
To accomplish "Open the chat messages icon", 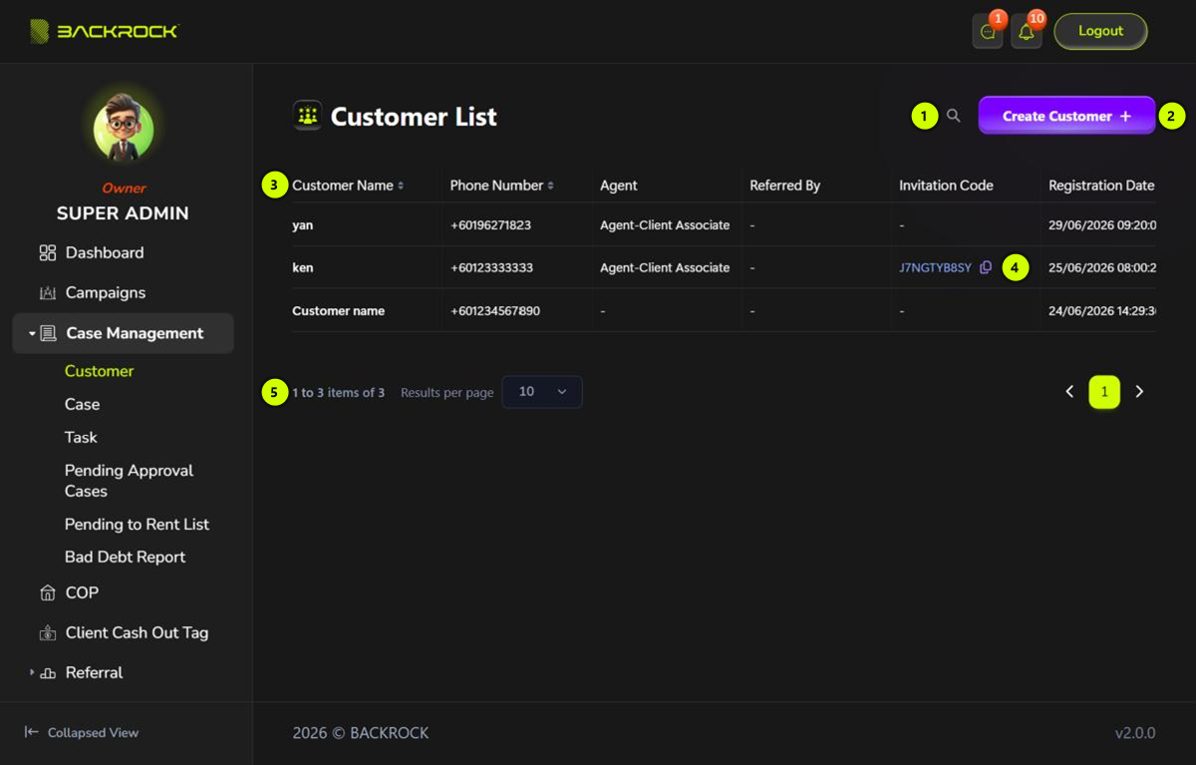I will coord(988,32).
